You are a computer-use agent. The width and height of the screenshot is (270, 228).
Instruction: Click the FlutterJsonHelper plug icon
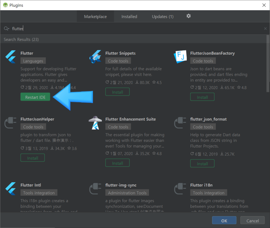(10, 123)
